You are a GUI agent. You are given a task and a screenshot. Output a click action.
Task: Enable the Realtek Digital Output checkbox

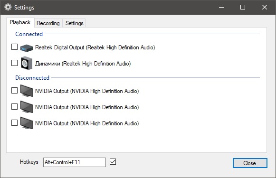pos(14,47)
